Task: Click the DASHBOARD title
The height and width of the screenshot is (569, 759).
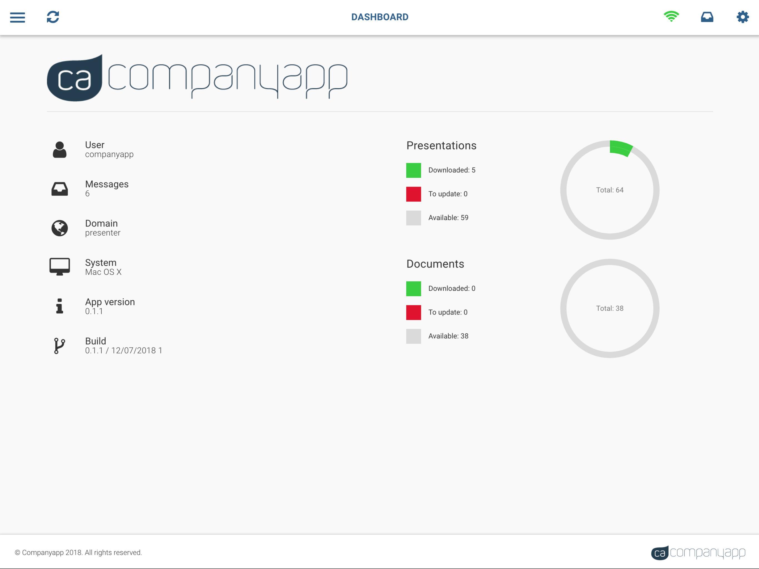Action: pyautogui.click(x=380, y=17)
